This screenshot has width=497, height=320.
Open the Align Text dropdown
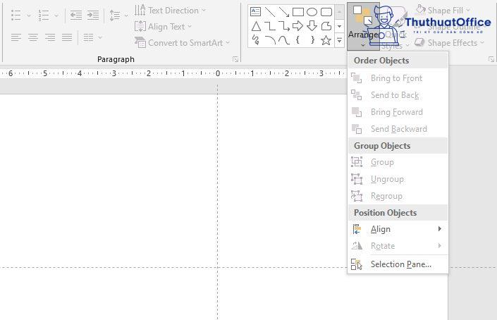pos(163,27)
